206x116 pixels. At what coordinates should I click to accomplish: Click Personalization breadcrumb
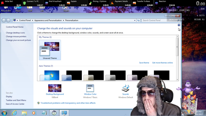(72, 20)
